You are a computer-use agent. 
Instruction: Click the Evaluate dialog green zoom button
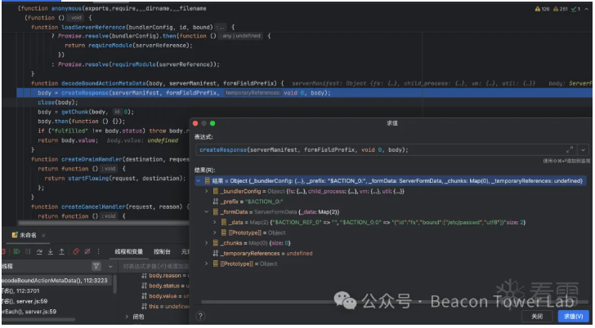(212, 123)
